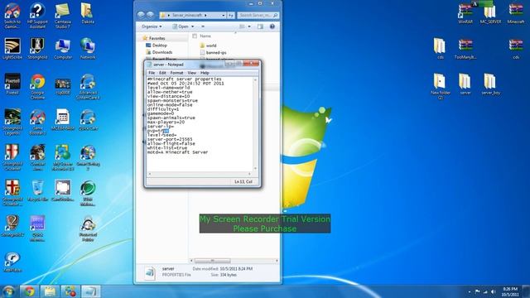Viewport: 530px width, 298px height.
Task: Launch Stronghold from the desktop
Action: (x=37, y=49)
